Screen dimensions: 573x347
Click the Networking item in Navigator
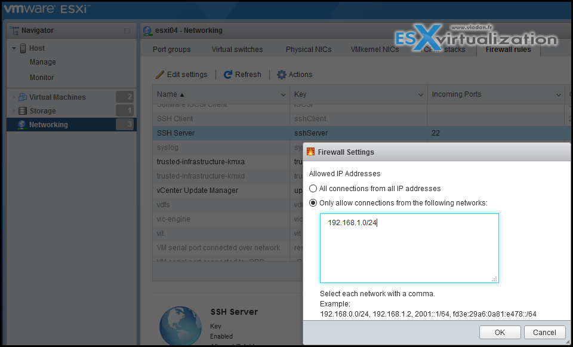tap(72, 125)
